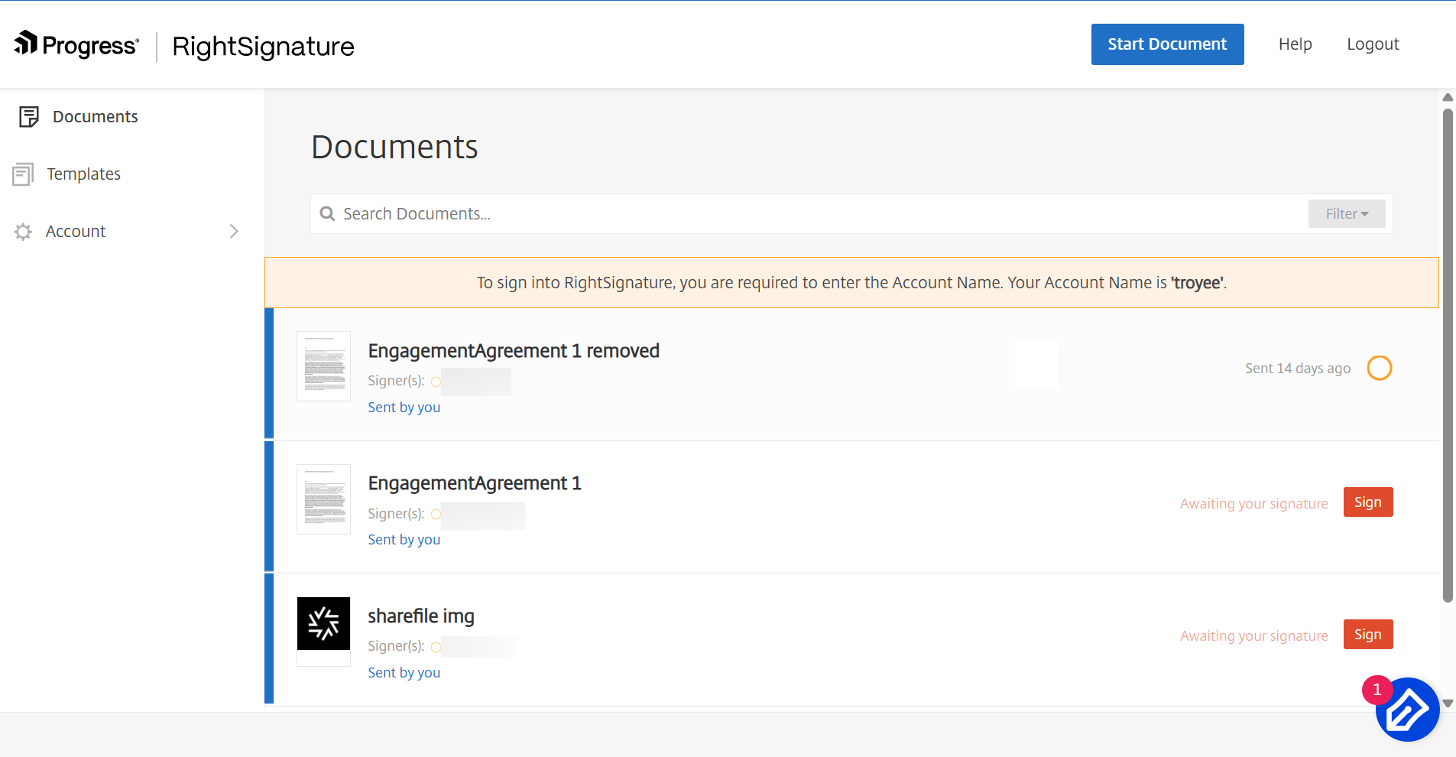This screenshot has width=1456, height=757.
Task: Click 'Sent by you' under sharefile img
Action: pyautogui.click(x=404, y=673)
